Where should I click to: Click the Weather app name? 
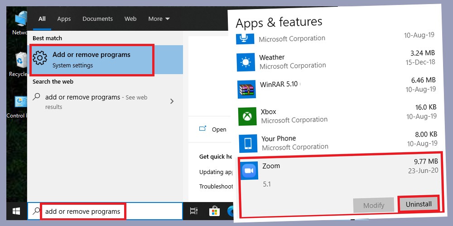click(x=272, y=57)
